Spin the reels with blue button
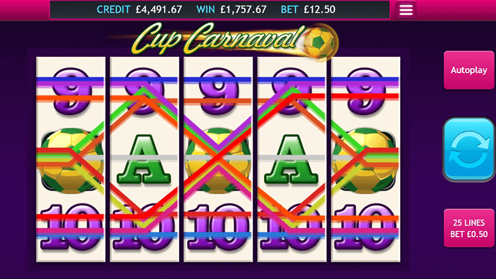The height and width of the screenshot is (279, 496). coord(469,149)
